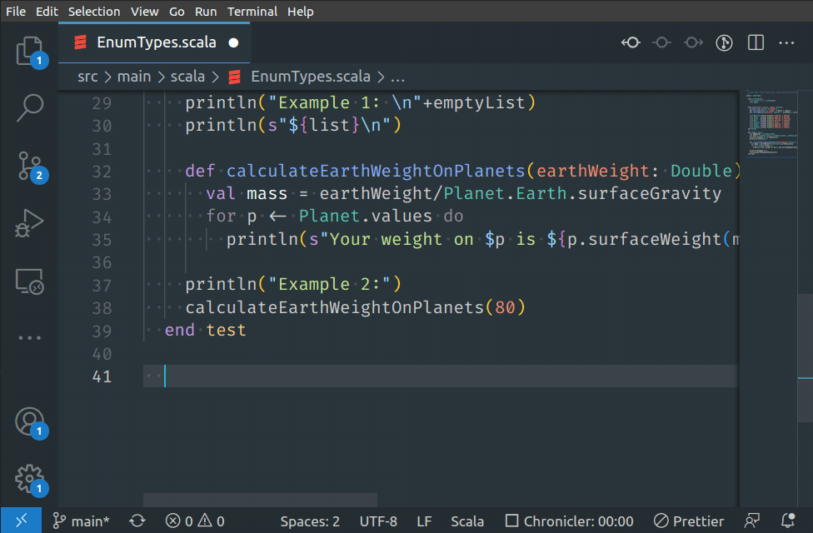Open the View menu

tap(145, 12)
